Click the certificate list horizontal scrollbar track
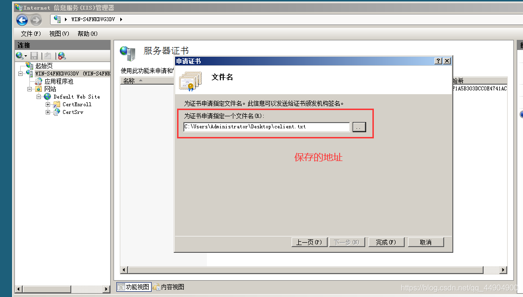Viewport: 523px width, 297px height. (x=306, y=270)
